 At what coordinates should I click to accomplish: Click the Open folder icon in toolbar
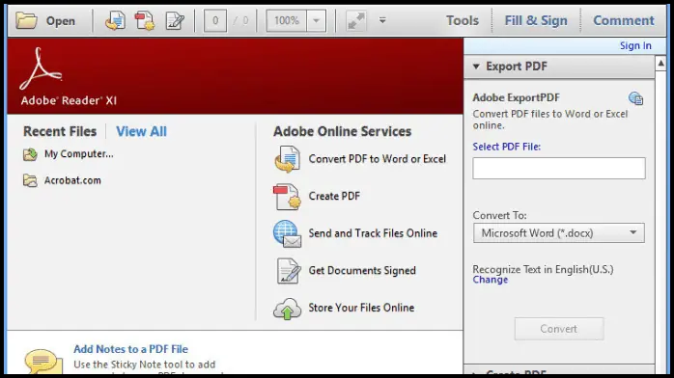tap(26, 20)
